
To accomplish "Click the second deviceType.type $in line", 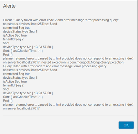I will 28,93.
